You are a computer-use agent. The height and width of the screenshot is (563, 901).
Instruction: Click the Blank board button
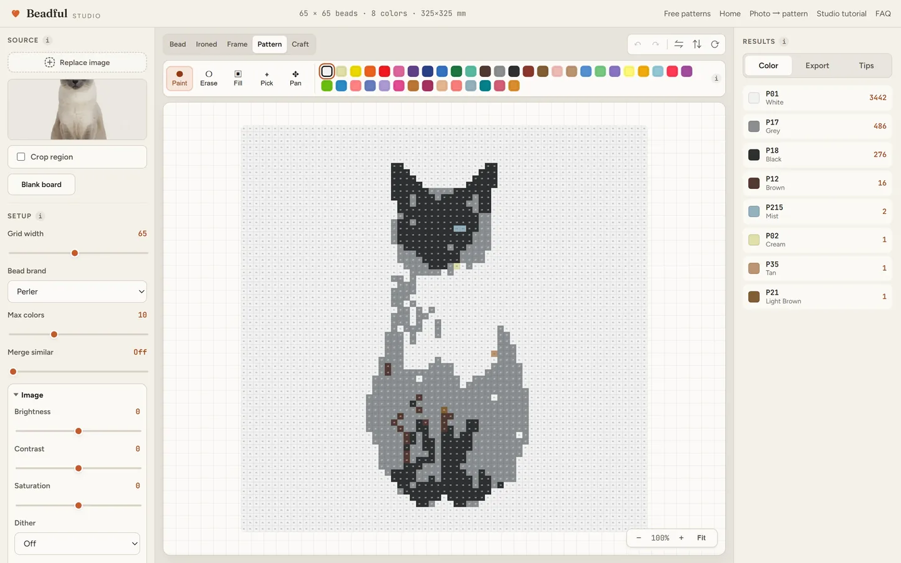pyautogui.click(x=41, y=185)
